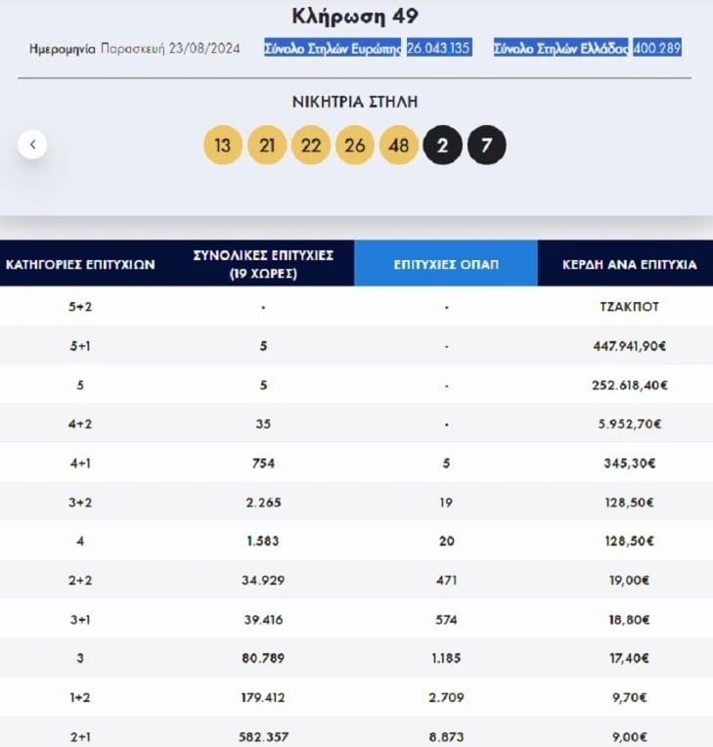Viewport: 713px width, 747px height.
Task: Click the ΚΑΤΗΓΟΡΙΕΣ ΕΠΙΤΥΧΙΩΝ column header
Action: (80, 264)
